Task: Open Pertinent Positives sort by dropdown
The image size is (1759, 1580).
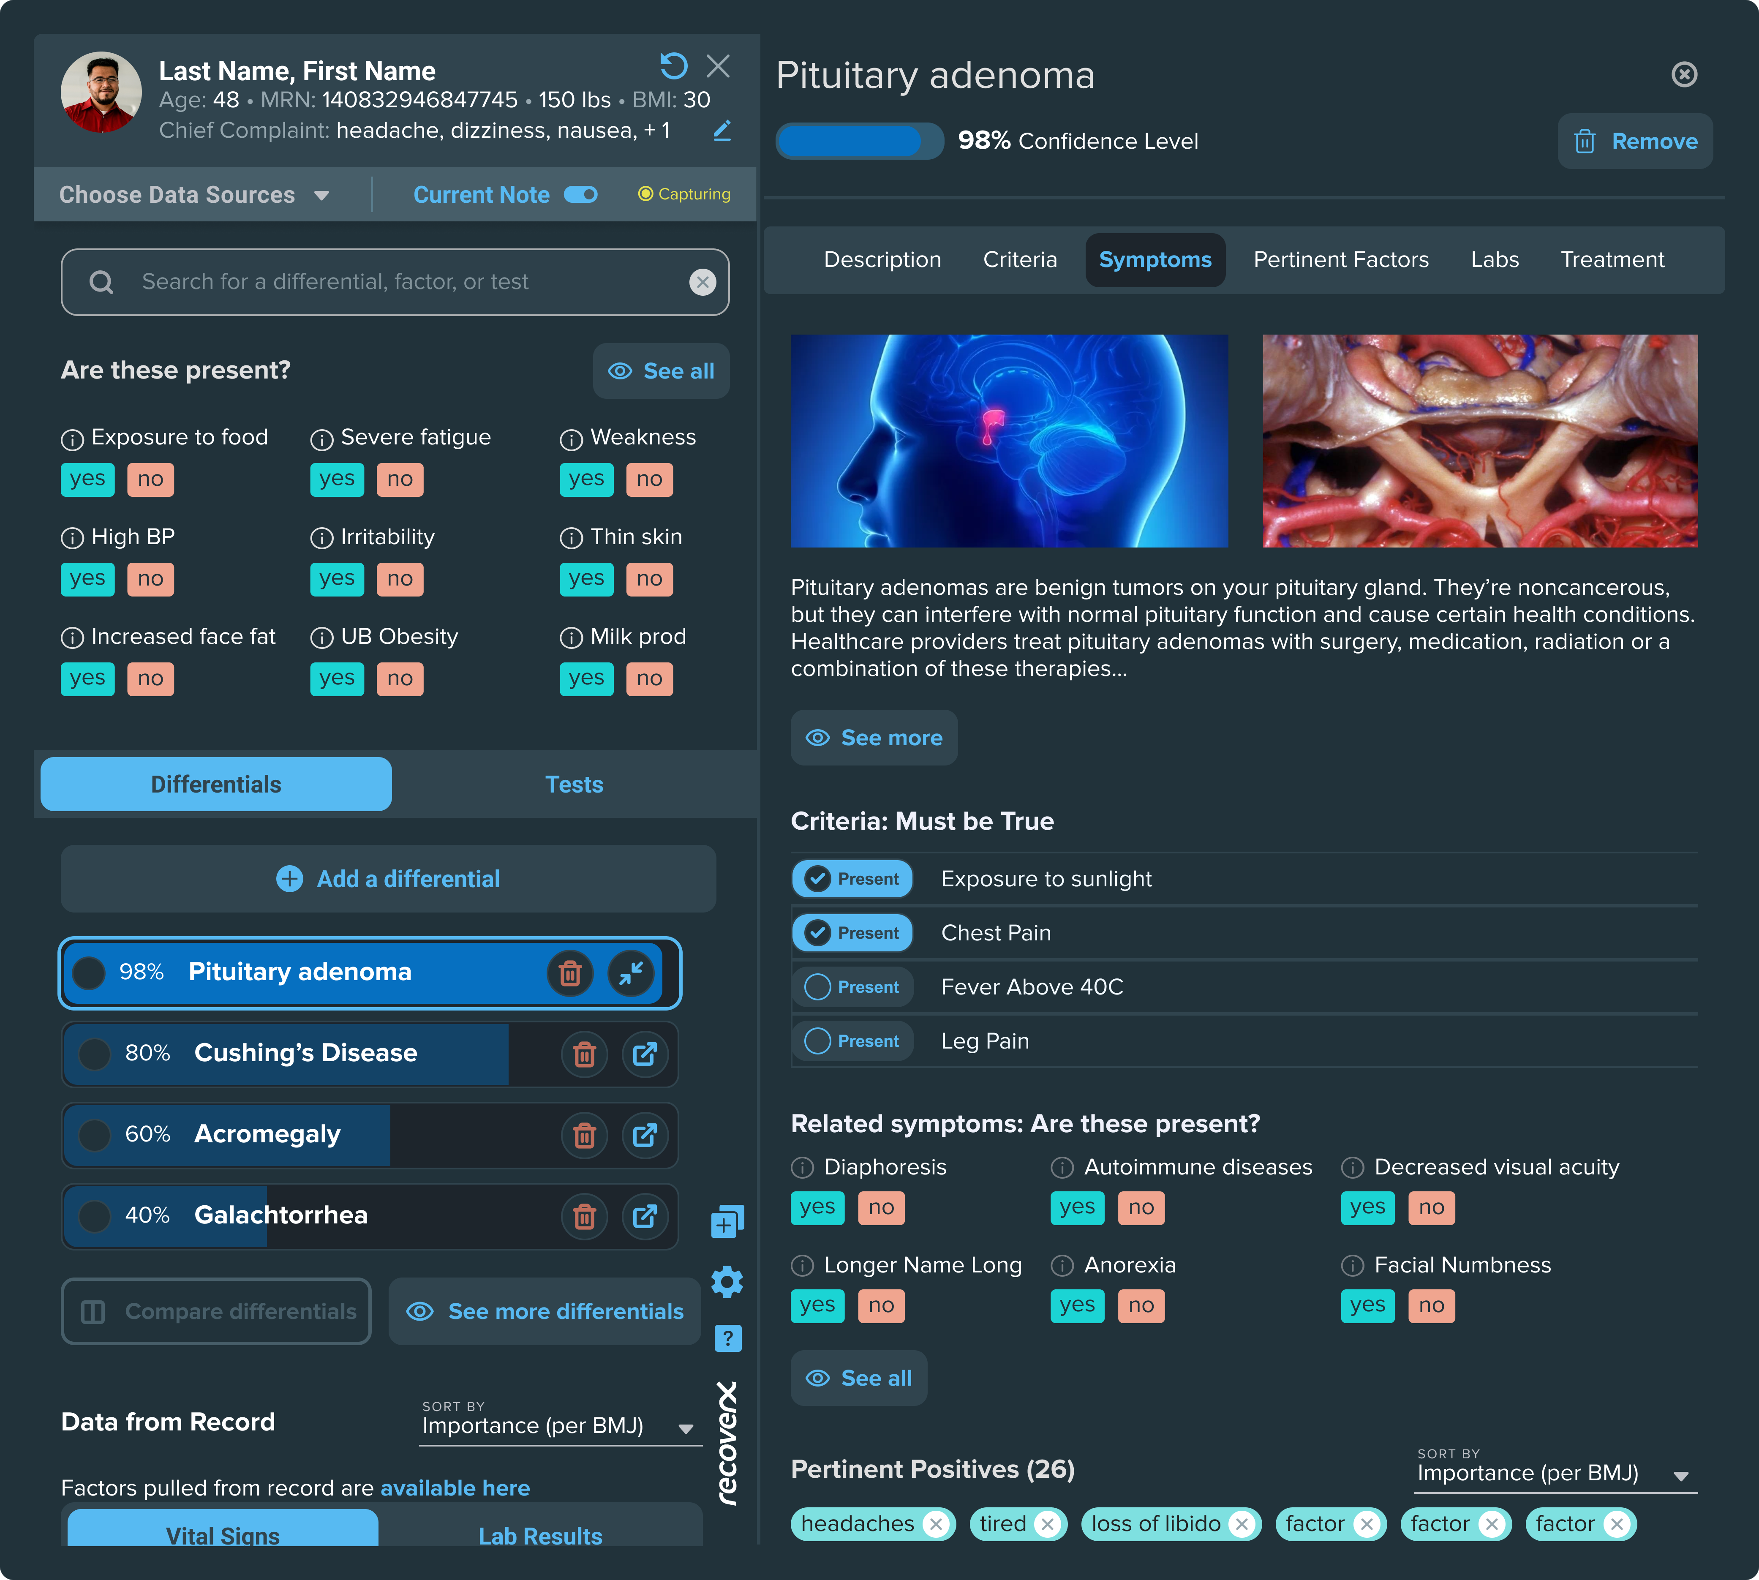Action: pyautogui.click(x=1555, y=1474)
